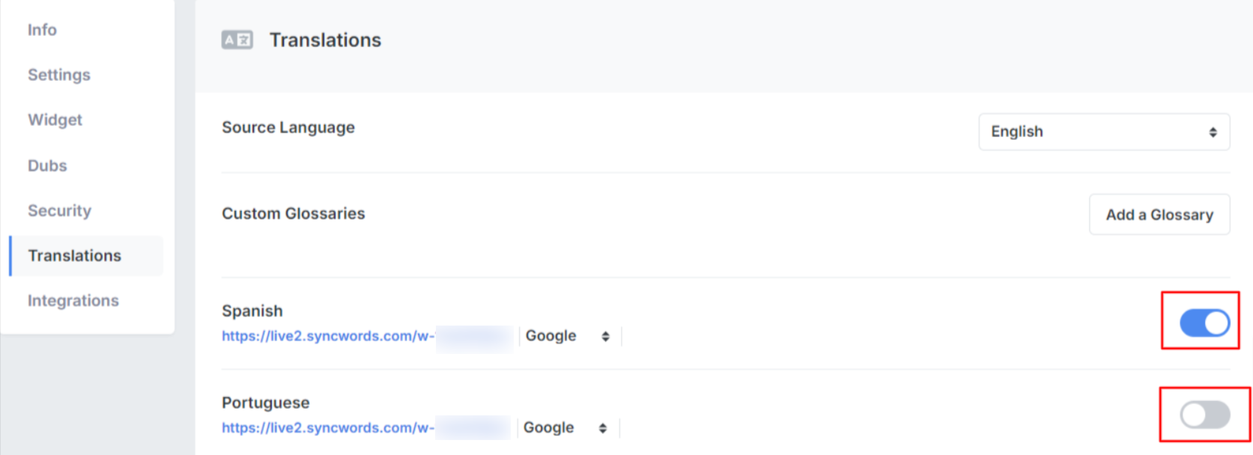The height and width of the screenshot is (455, 1253).
Task: Open the Spanish Google engine dropdown
Action: point(569,336)
